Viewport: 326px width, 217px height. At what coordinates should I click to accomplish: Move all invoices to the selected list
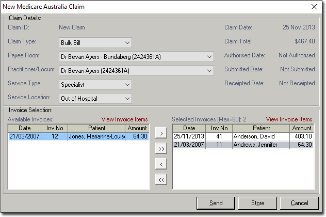(160, 149)
